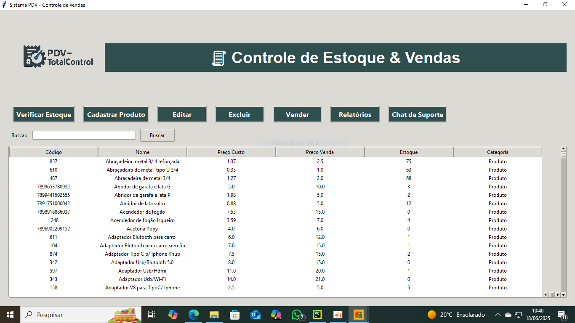
Task: Select the Acetona Popy row
Action: point(142,229)
